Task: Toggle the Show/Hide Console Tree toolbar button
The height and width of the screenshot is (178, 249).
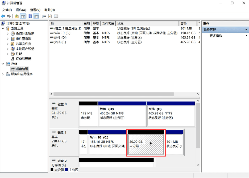Action: [23, 16]
